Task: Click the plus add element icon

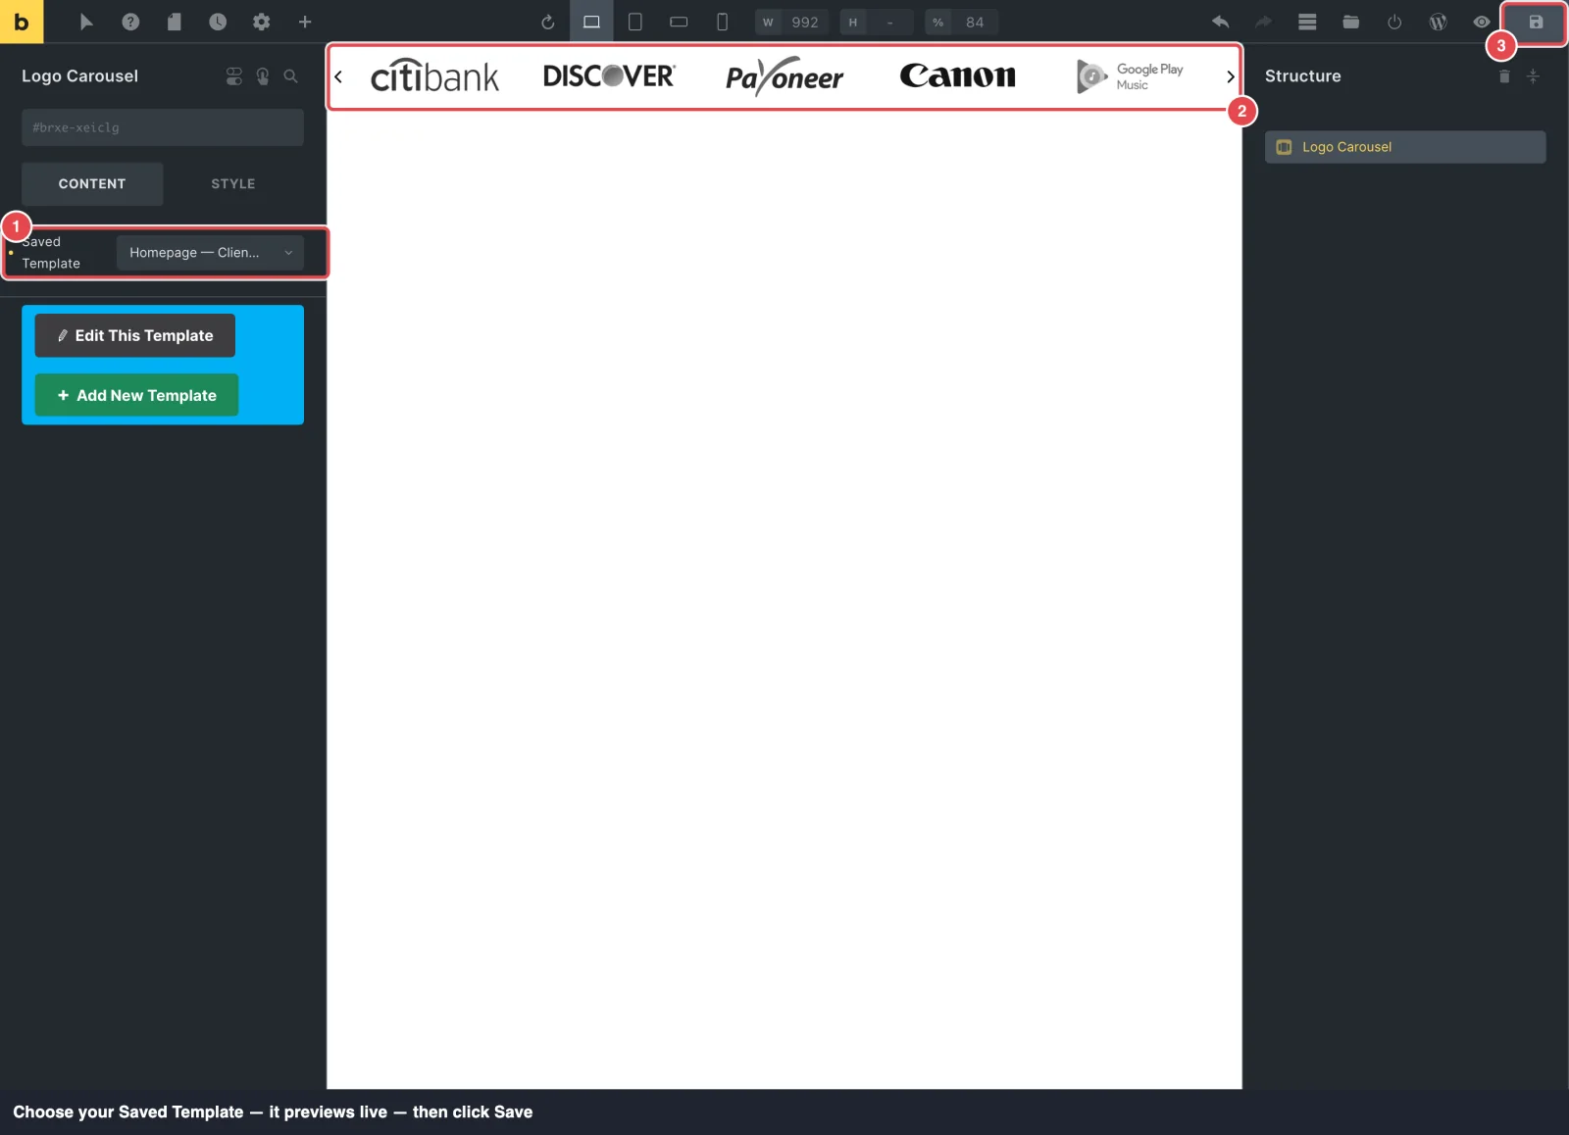Action: pyautogui.click(x=305, y=22)
